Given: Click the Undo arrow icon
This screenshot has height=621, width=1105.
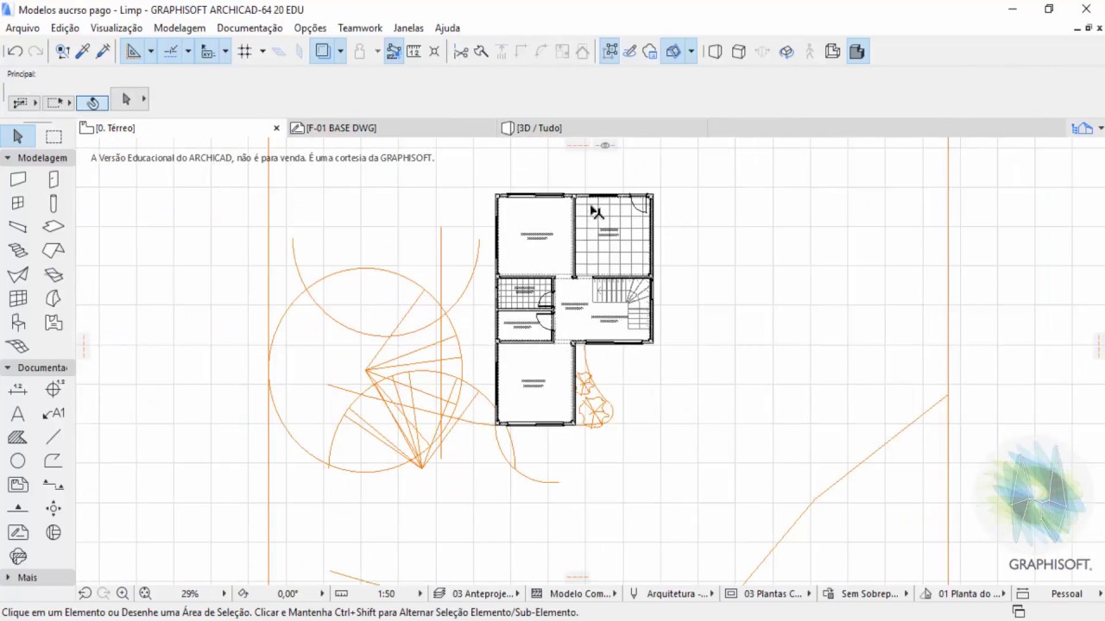Looking at the screenshot, I should 16,52.
